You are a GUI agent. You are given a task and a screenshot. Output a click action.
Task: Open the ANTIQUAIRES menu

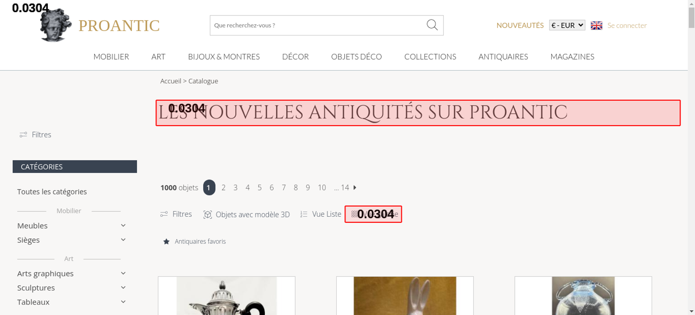pyautogui.click(x=503, y=57)
